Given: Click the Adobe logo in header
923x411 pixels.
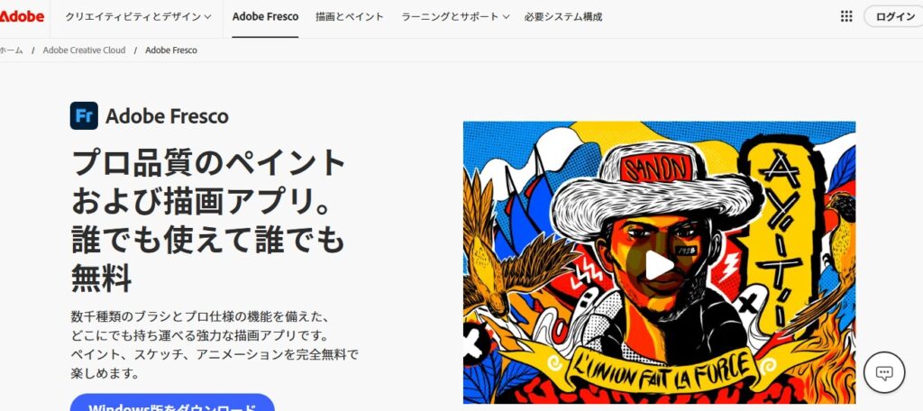Looking at the screenshot, I should [22, 16].
